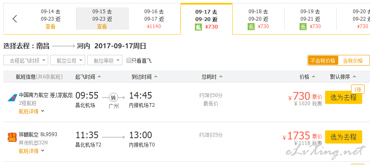Sort by total duration arrow
370x165 pixels.
point(220,77)
